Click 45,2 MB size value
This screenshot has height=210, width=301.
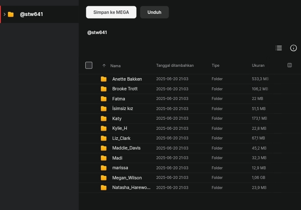(x=259, y=148)
